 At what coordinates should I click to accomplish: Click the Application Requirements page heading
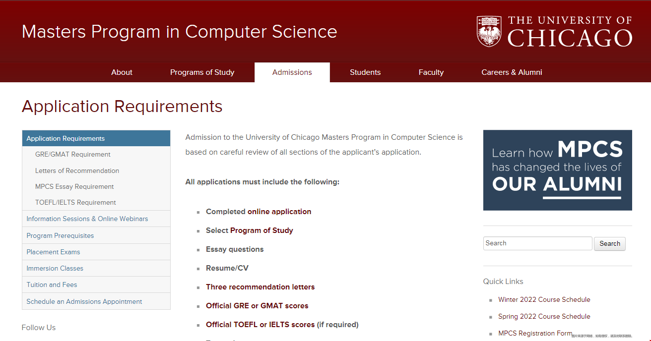(x=122, y=107)
